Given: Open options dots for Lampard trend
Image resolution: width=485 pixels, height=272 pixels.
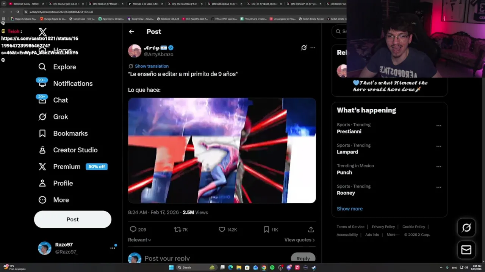Looking at the screenshot, I should pos(439,146).
